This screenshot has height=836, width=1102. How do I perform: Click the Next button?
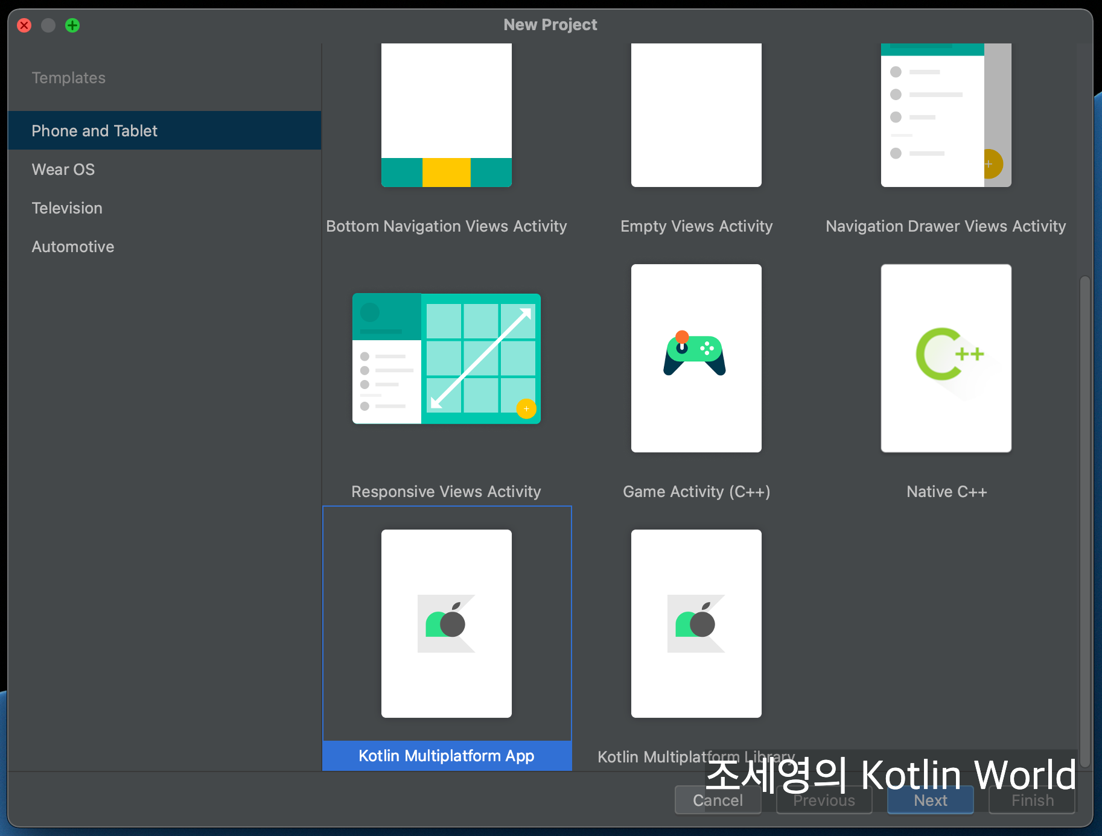(x=930, y=800)
